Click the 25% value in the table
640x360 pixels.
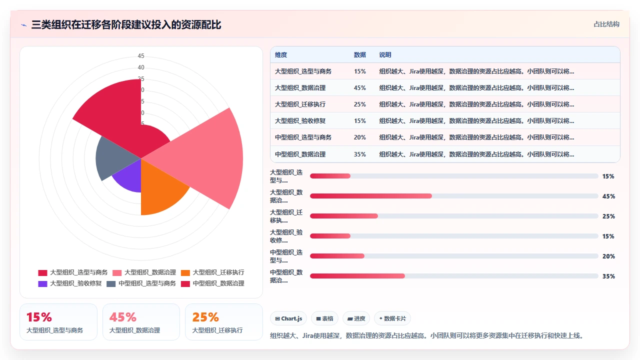coord(360,104)
